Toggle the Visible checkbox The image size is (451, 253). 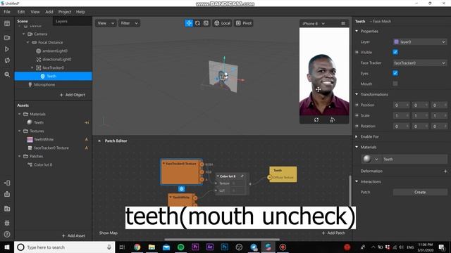pos(395,52)
